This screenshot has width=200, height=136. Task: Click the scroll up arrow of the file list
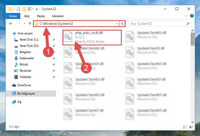[x=193, y=31]
